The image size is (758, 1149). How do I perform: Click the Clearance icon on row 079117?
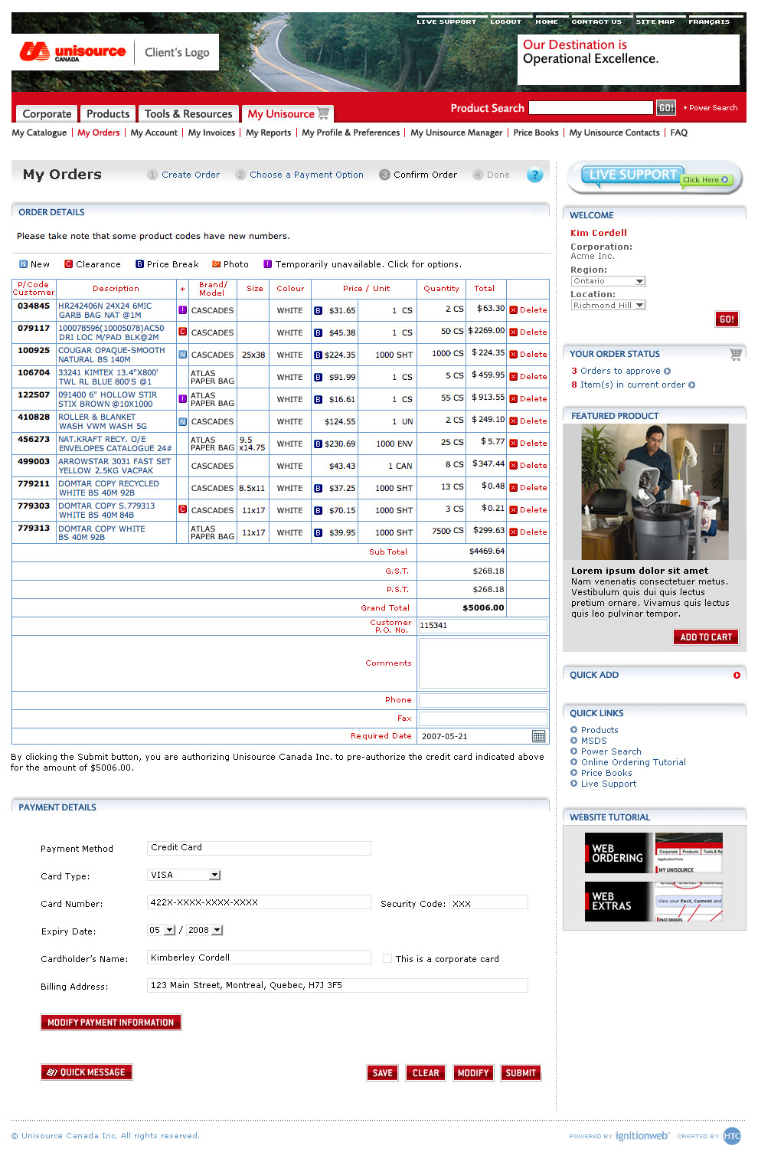coord(182,332)
